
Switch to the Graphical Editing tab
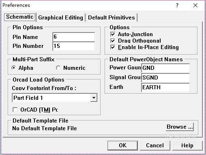tap(60, 17)
